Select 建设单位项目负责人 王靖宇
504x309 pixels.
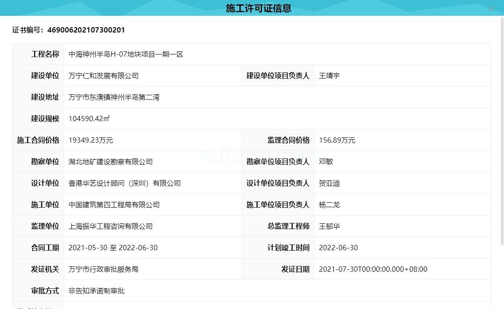tap(330, 75)
